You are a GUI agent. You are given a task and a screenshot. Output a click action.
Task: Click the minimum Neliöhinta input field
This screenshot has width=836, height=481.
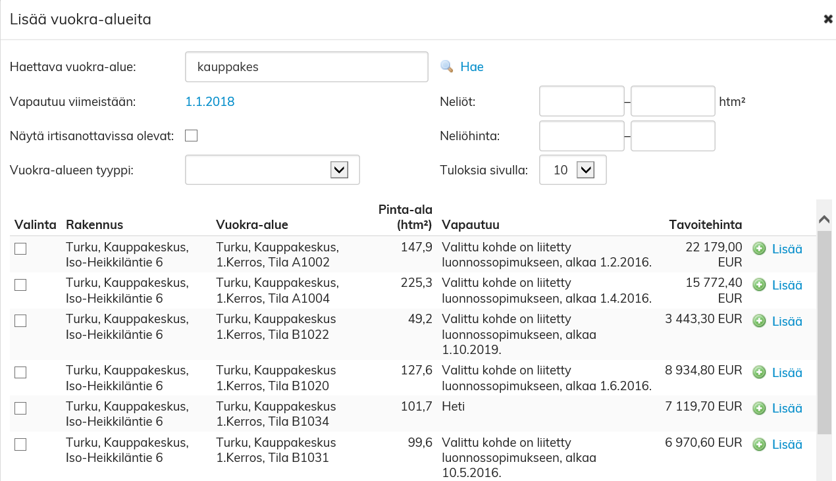point(581,136)
